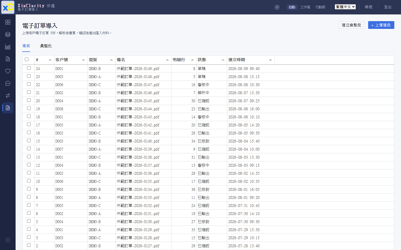The height and width of the screenshot is (250, 401).
Task: Open the bar chart icon in sidebar
Action: click(8, 47)
